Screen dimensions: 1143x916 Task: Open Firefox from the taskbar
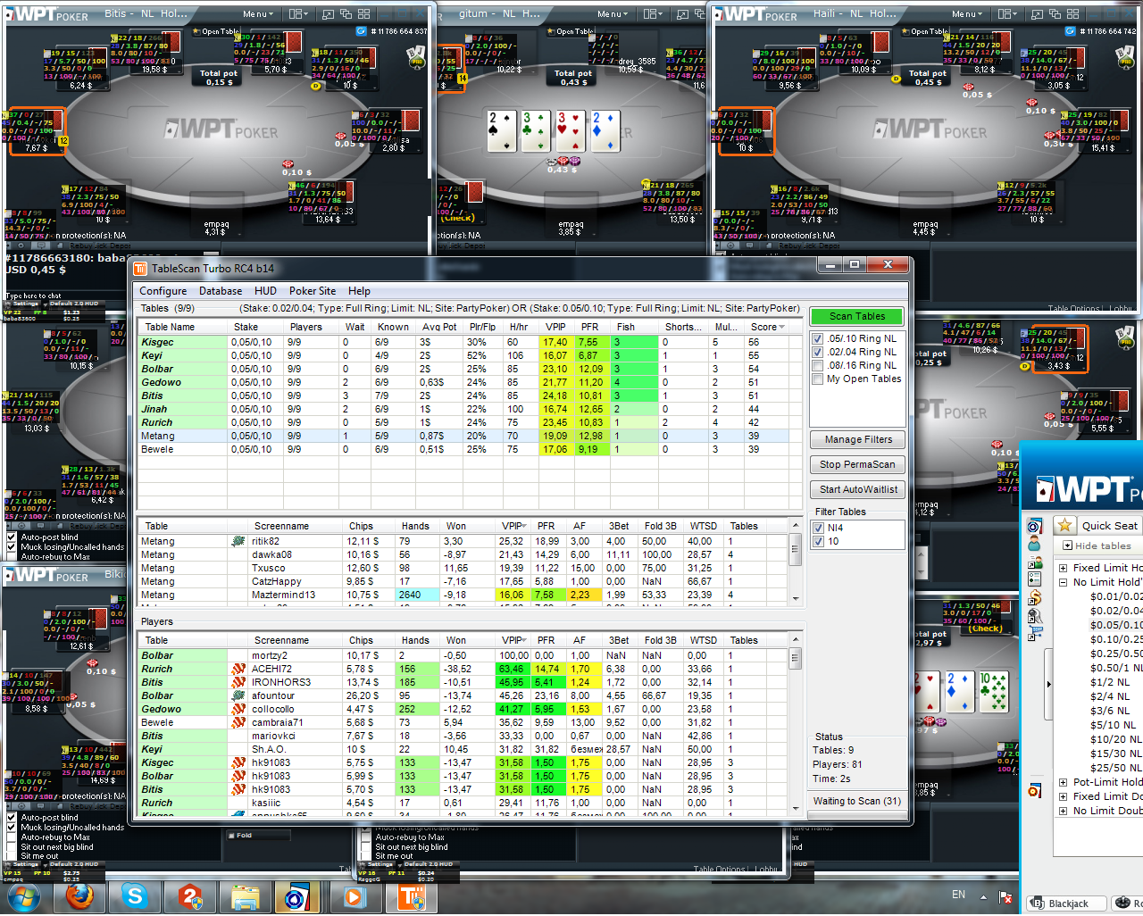point(79,895)
